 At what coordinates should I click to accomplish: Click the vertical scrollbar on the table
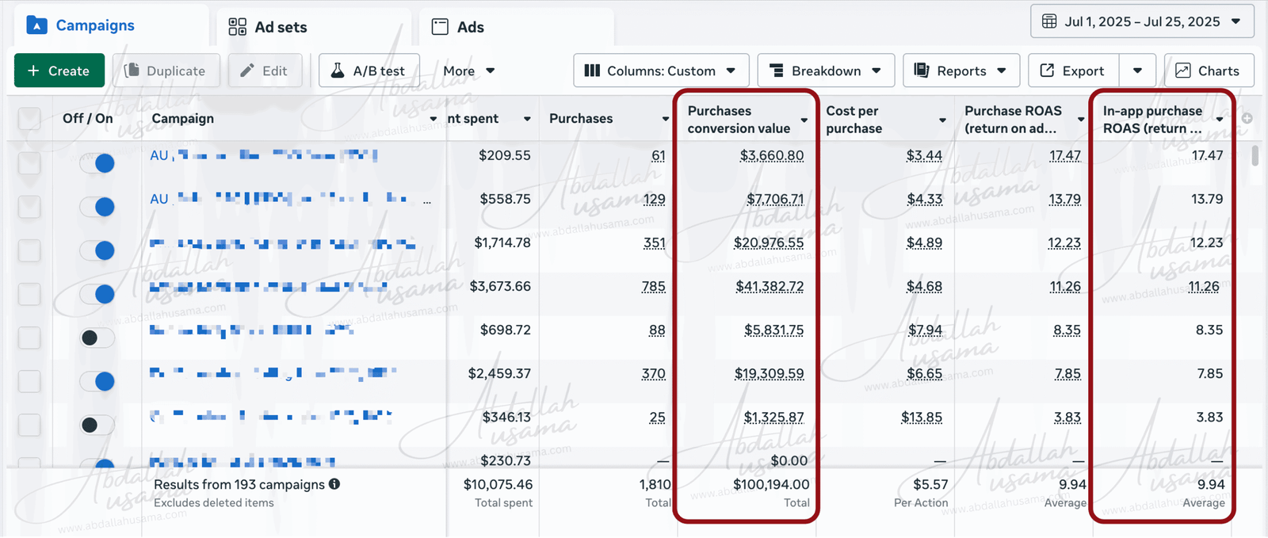coord(1255,155)
